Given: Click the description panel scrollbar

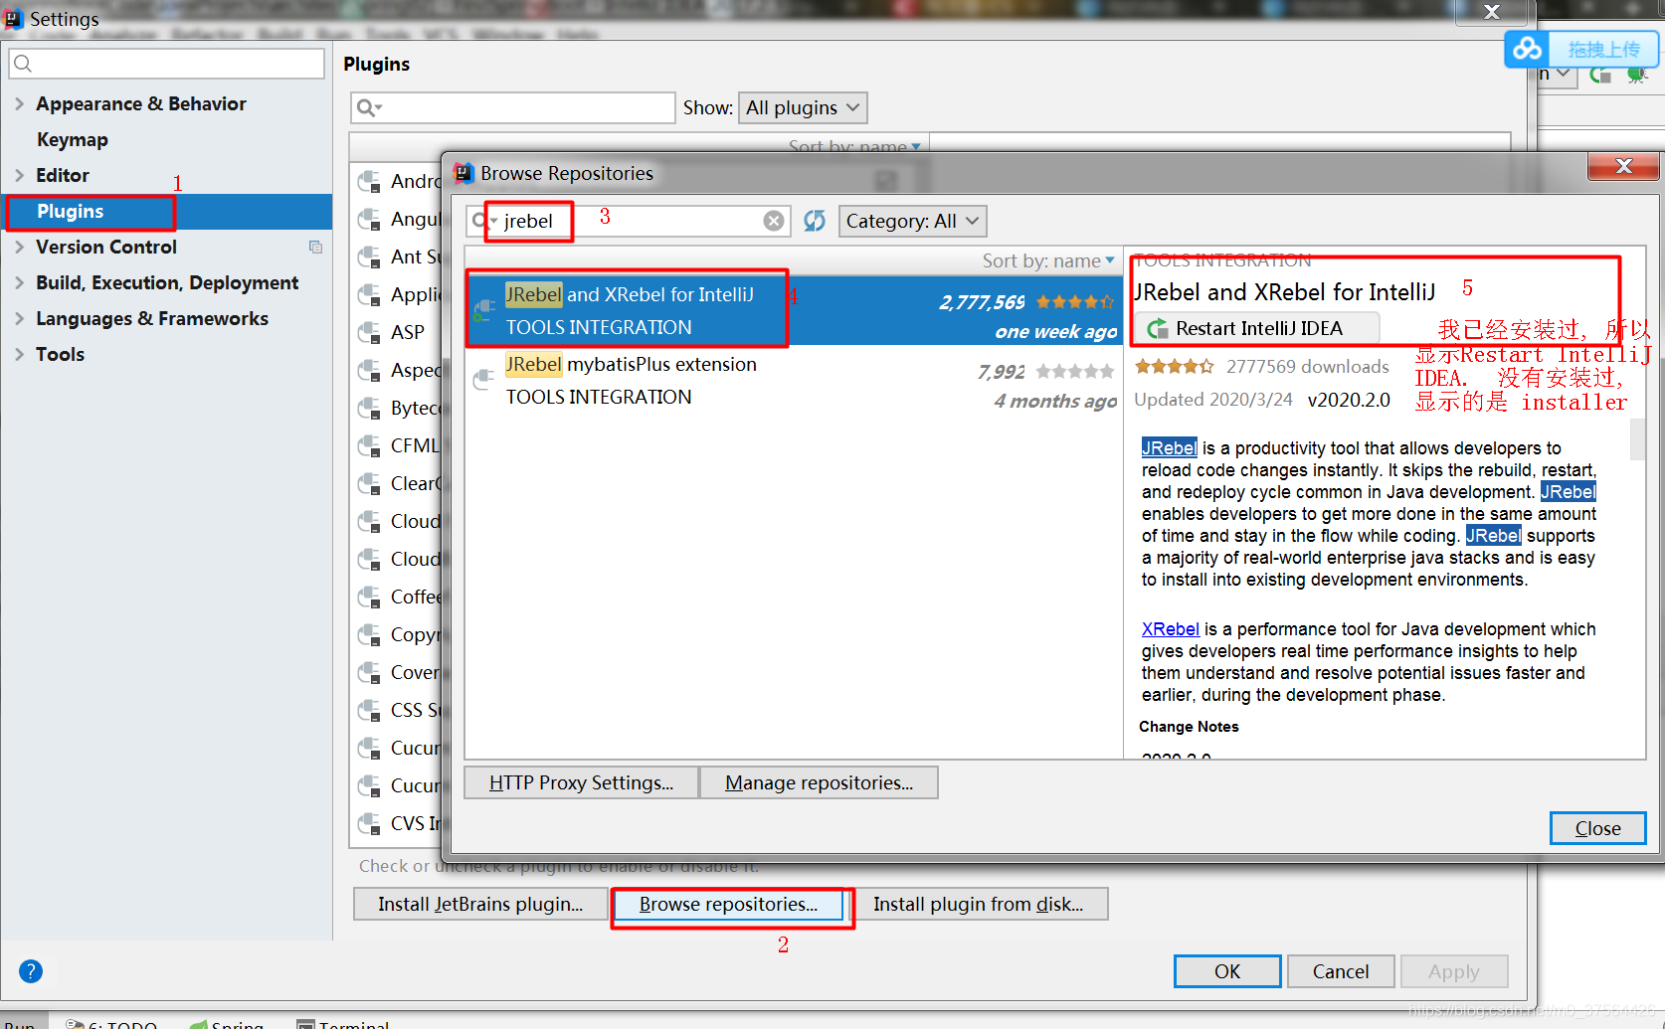Looking at the screenshot, I should pos(1637,438).
